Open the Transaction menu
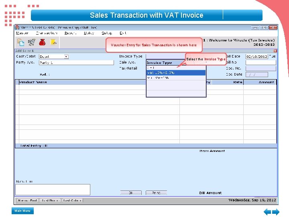Viewport: 289px width, 217px height. pyautogui.click(x=47, y=33)
